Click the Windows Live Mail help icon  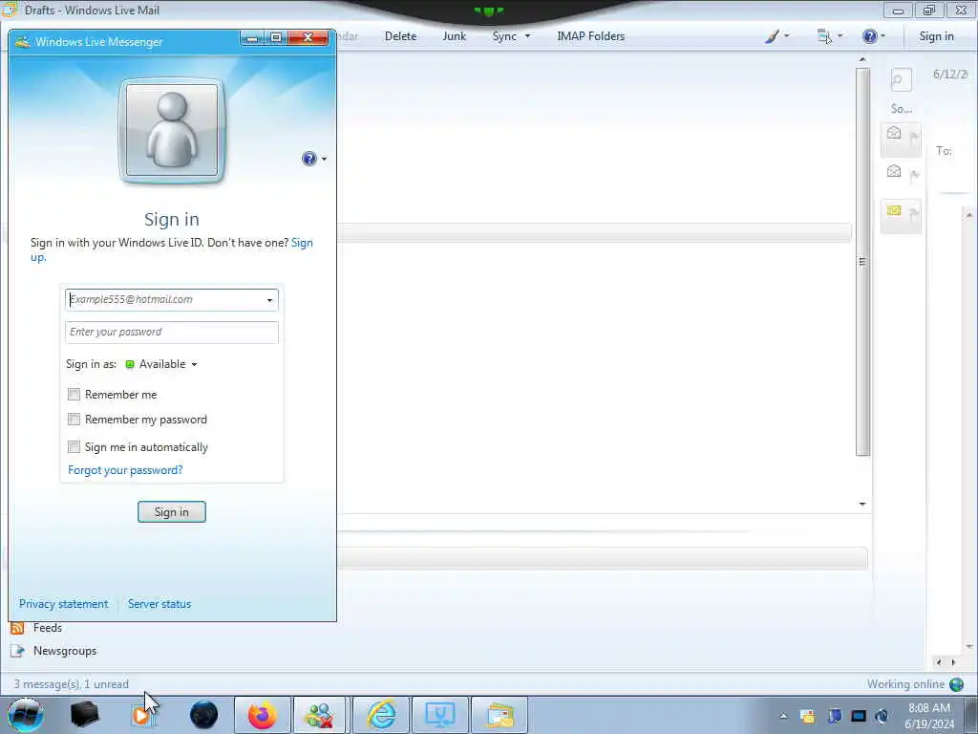coord(869,36)
